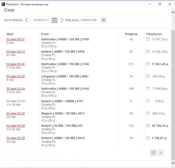Open session 03 июн 03:40
This screenshot has height=168, width=175.
15,114
